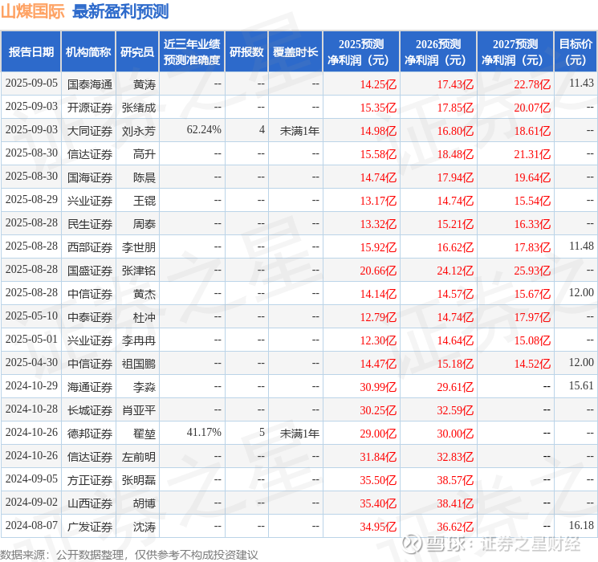Click the institution 信达证券 in the 2025-08-30 row
The width and height of the screenshot is (598, 562).
(x=90, y=154)
